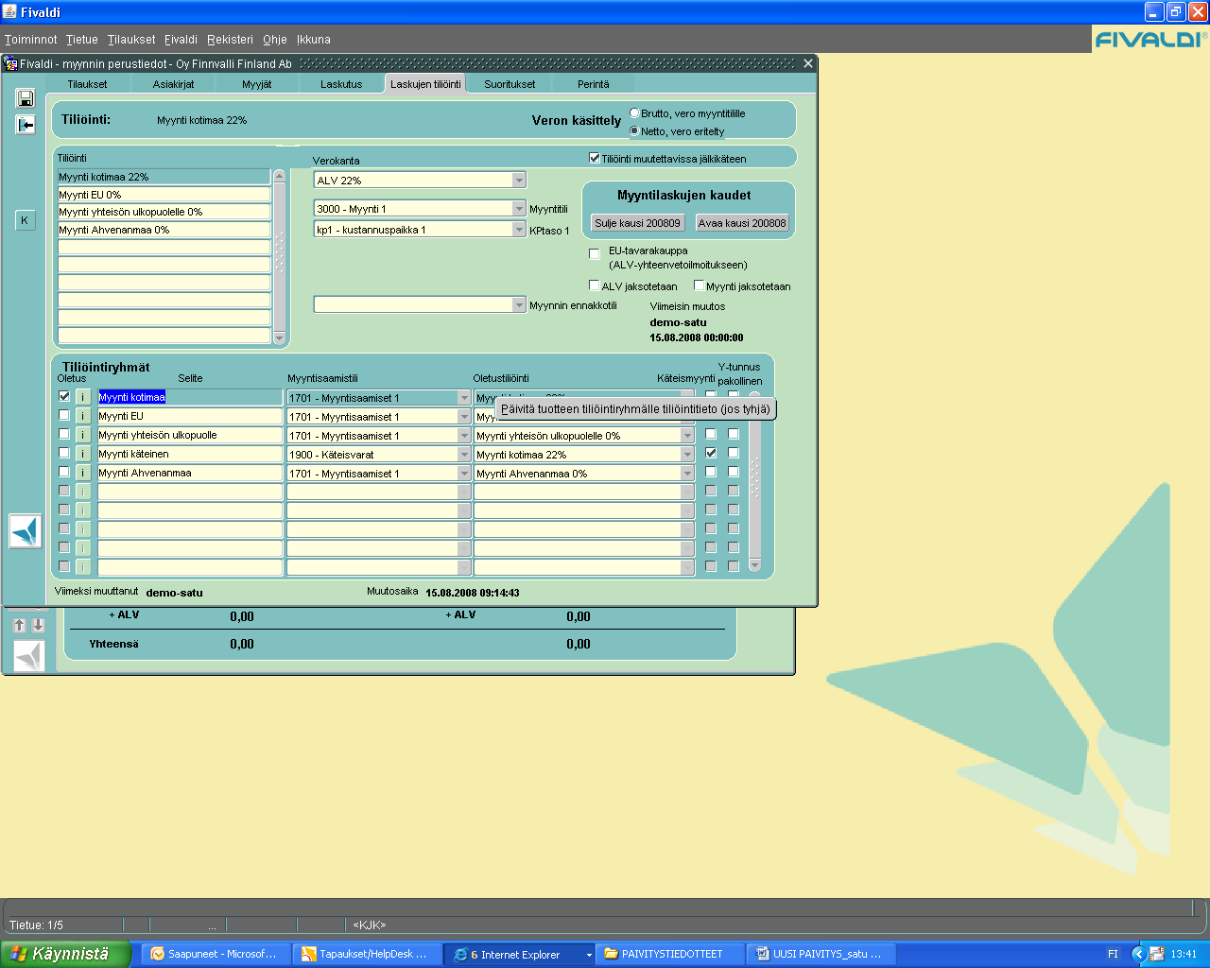Close the myynnin perustiedot inner window
The height and width of the screenshot is (968, 1210).
[808, 63]
